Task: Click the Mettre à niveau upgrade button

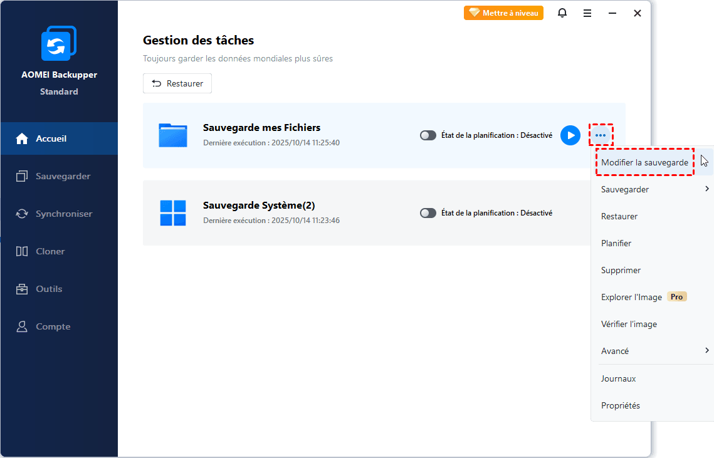Action: tap(503, 13)
